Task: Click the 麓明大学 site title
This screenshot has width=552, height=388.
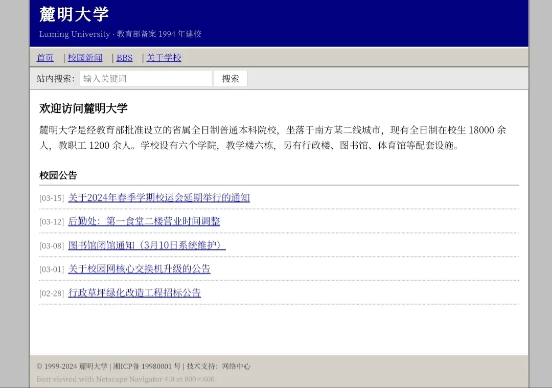Action: click(x=74, y=14)
